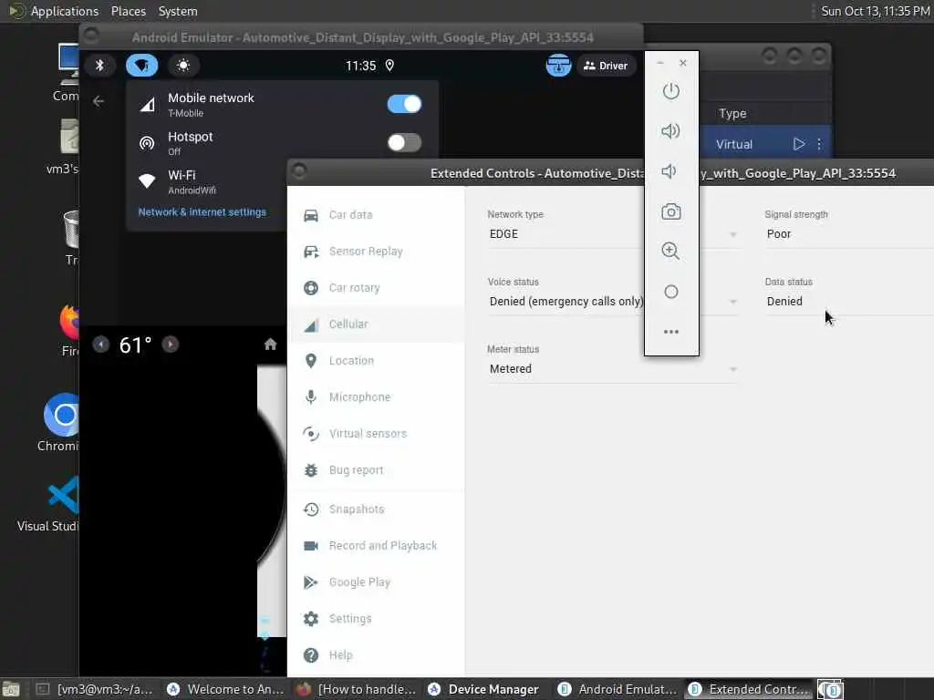The width and height of the screenshot is (934, 700).
Task: Switch to the Welcome to Android Studio taskbar item
Action: pos(226,689)
